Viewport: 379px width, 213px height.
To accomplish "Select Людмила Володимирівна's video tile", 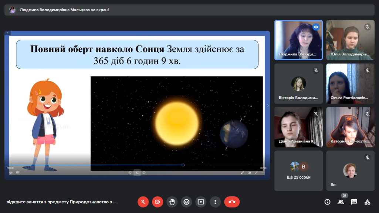I will coord(298,40).
